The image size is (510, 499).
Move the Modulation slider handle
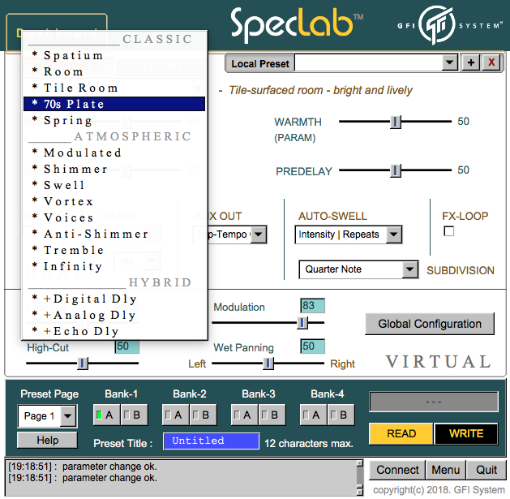[302, 323]
